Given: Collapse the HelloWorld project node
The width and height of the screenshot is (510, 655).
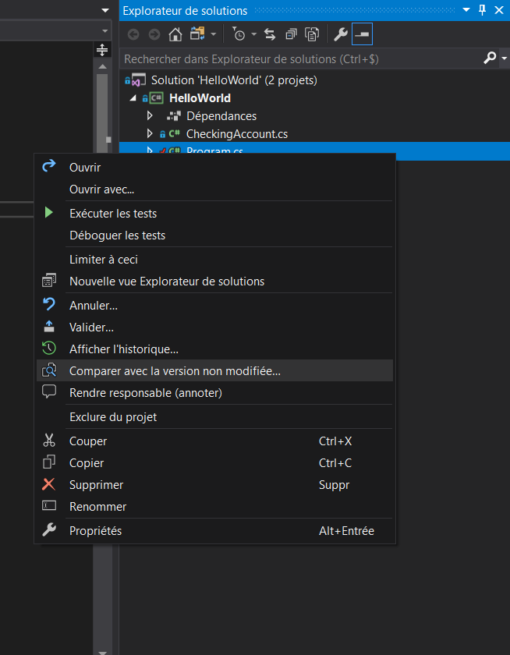Looking at the screenshot, I should 133,98.
